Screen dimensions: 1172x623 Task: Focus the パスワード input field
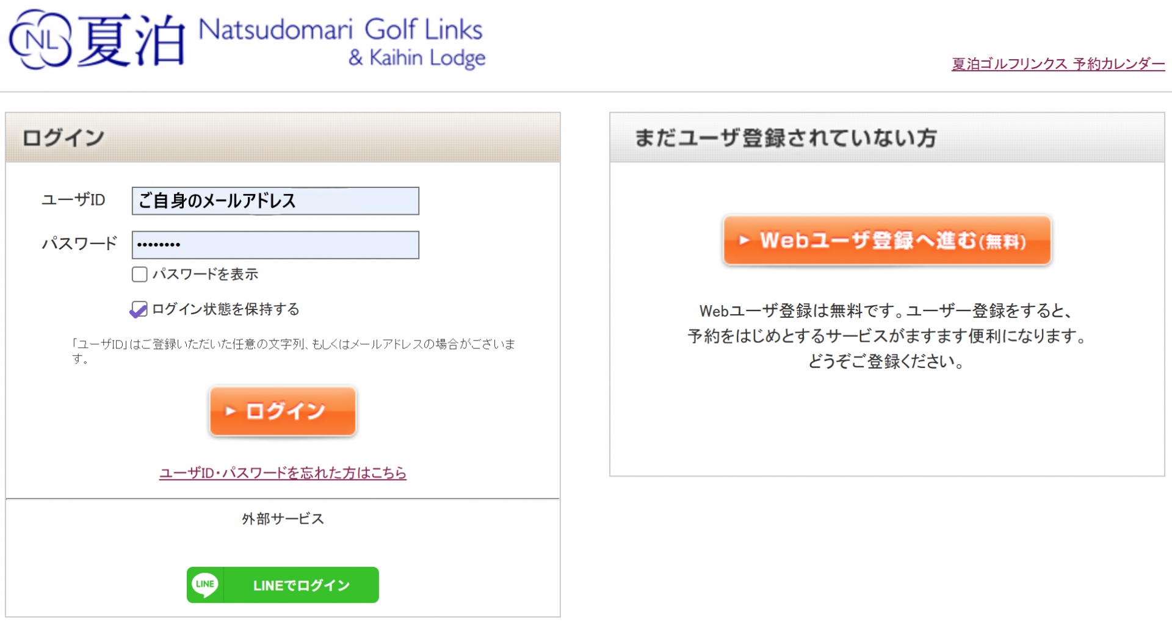click(x=275, y=245)
